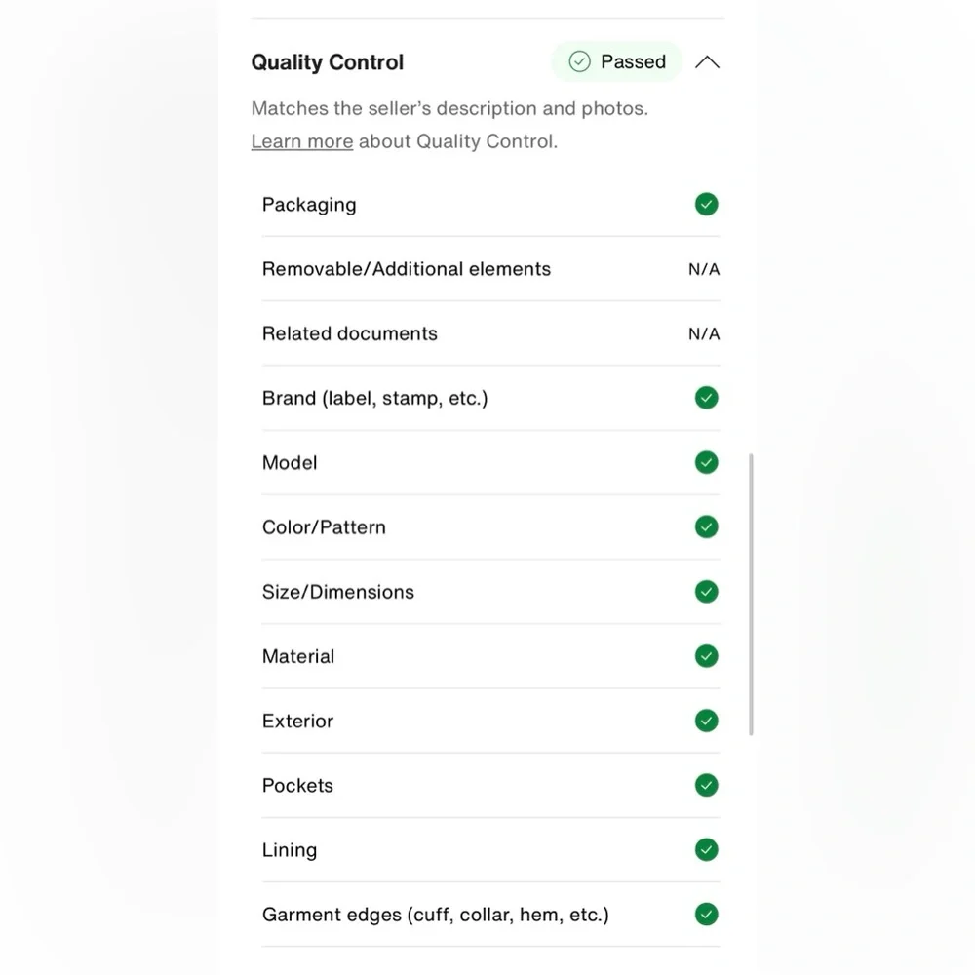The width and height of the screenshot is (975, 975).
Task: Click the Exterior green check icon
Action: tap(707, 721)
